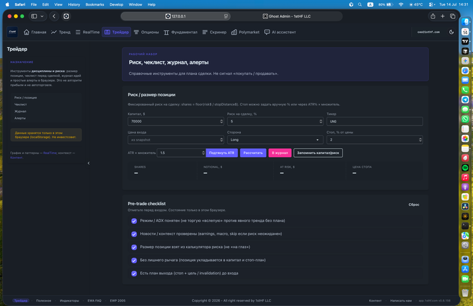Jump to Журнал in sidebar
This screenshot has height=306, width=473.
pyautogui.click(x=20, y=111)
